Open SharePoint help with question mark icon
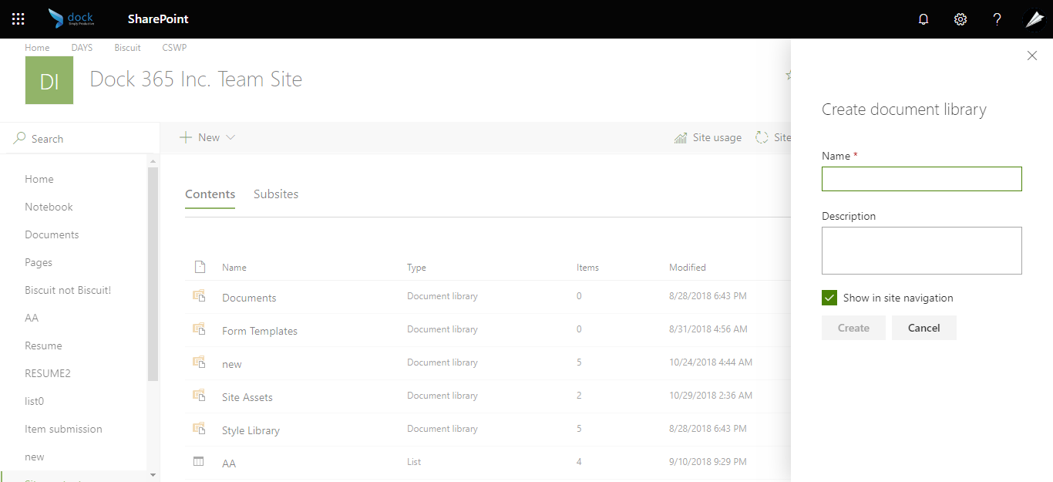This screenshot has height=482, width=1053. tap(997, 19)
